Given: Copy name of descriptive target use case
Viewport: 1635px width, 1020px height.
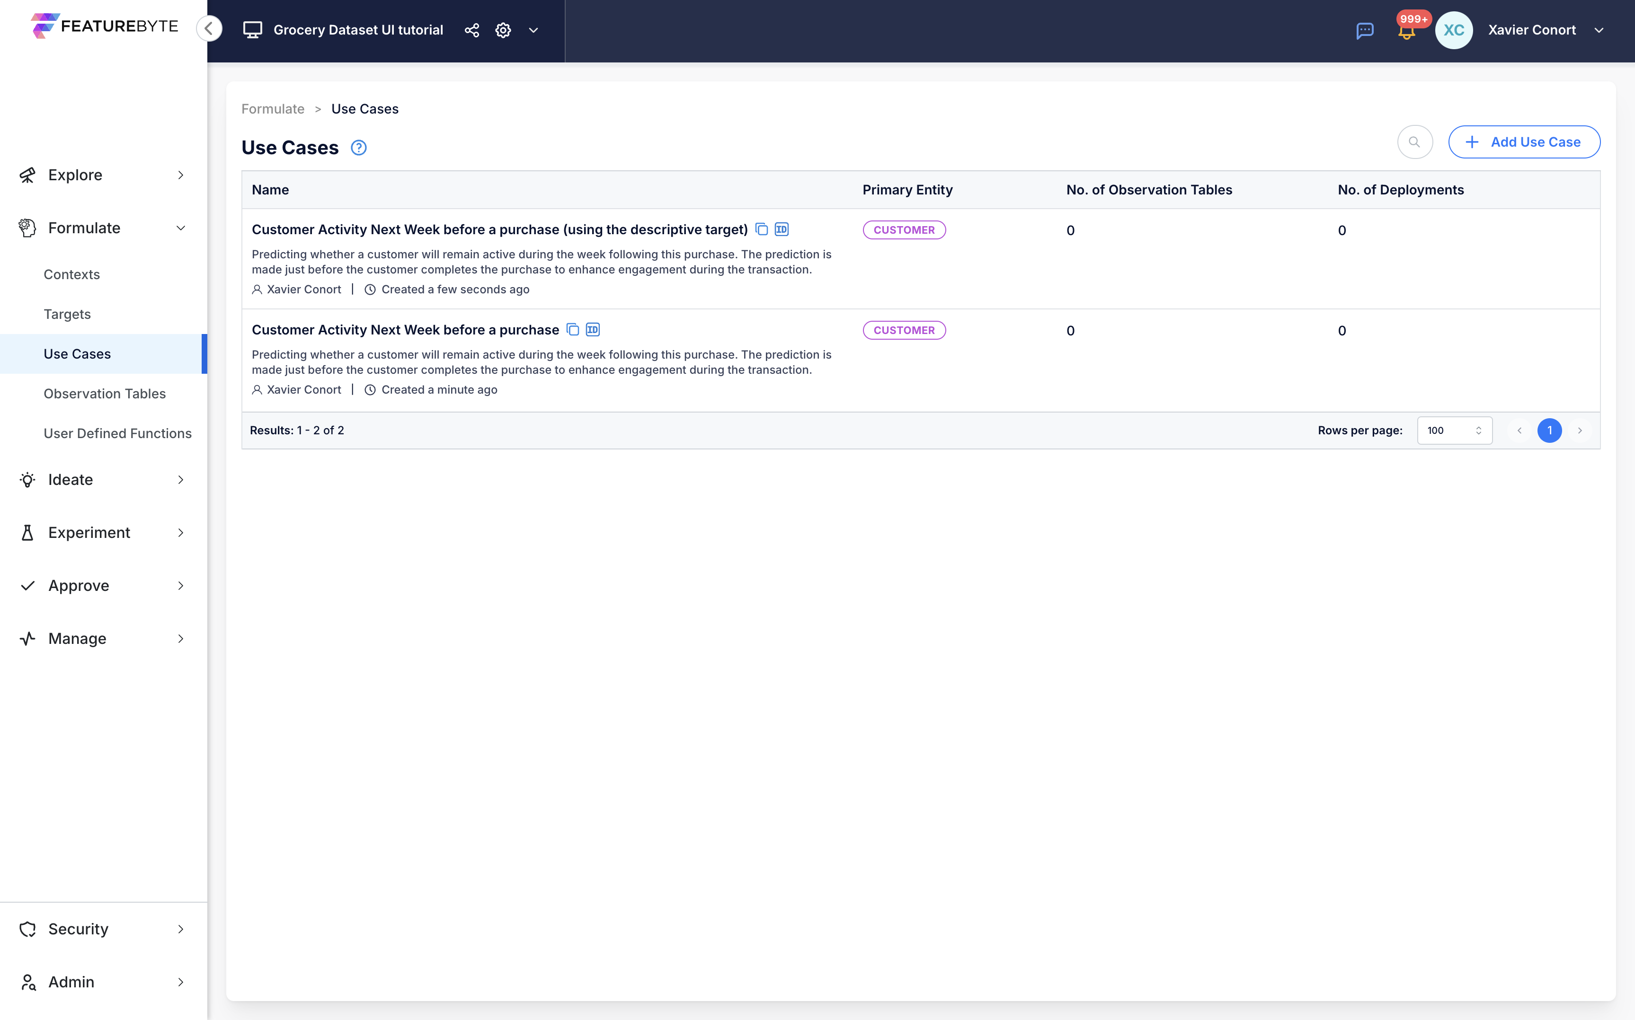Looking at the screenshot, I should pyautogui.click(x=761, y=229).
